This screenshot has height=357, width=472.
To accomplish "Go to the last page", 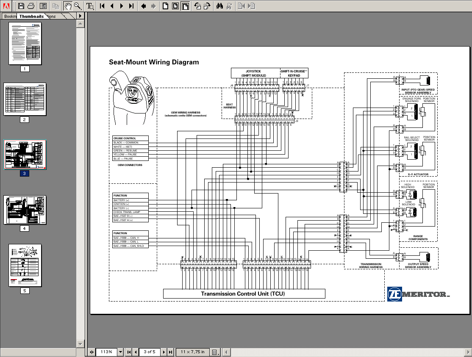I will pyautogui.click(x=131, y=6).
